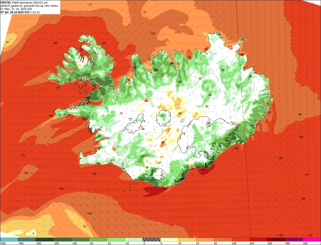Click the -100 to -50 green legend swatch
Viewport: 321px width, 245px height.
tap(80, 239)
